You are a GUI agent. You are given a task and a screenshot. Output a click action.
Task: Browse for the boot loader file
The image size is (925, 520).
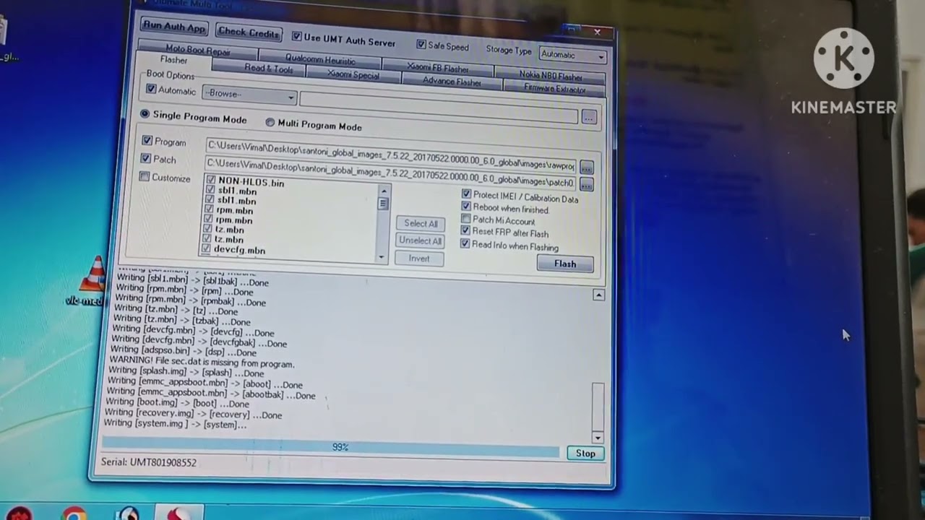589,117
